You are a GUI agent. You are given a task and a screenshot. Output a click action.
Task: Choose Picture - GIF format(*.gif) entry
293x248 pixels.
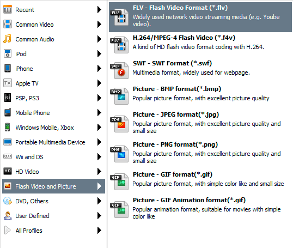pos(200,179)
